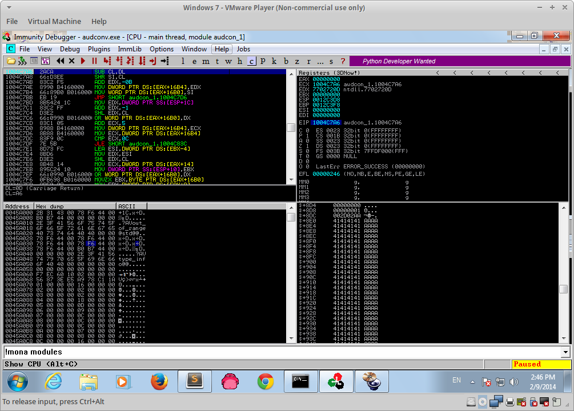
Task: Select the EIP register value 1004C7A6
Action: pos(326,123)
